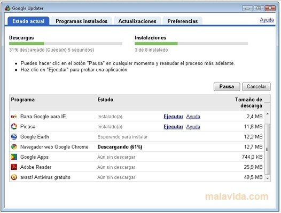Open the Ayuda link in top right
Image resolution: width=281 pixels, height=213 pixels.
267,20
